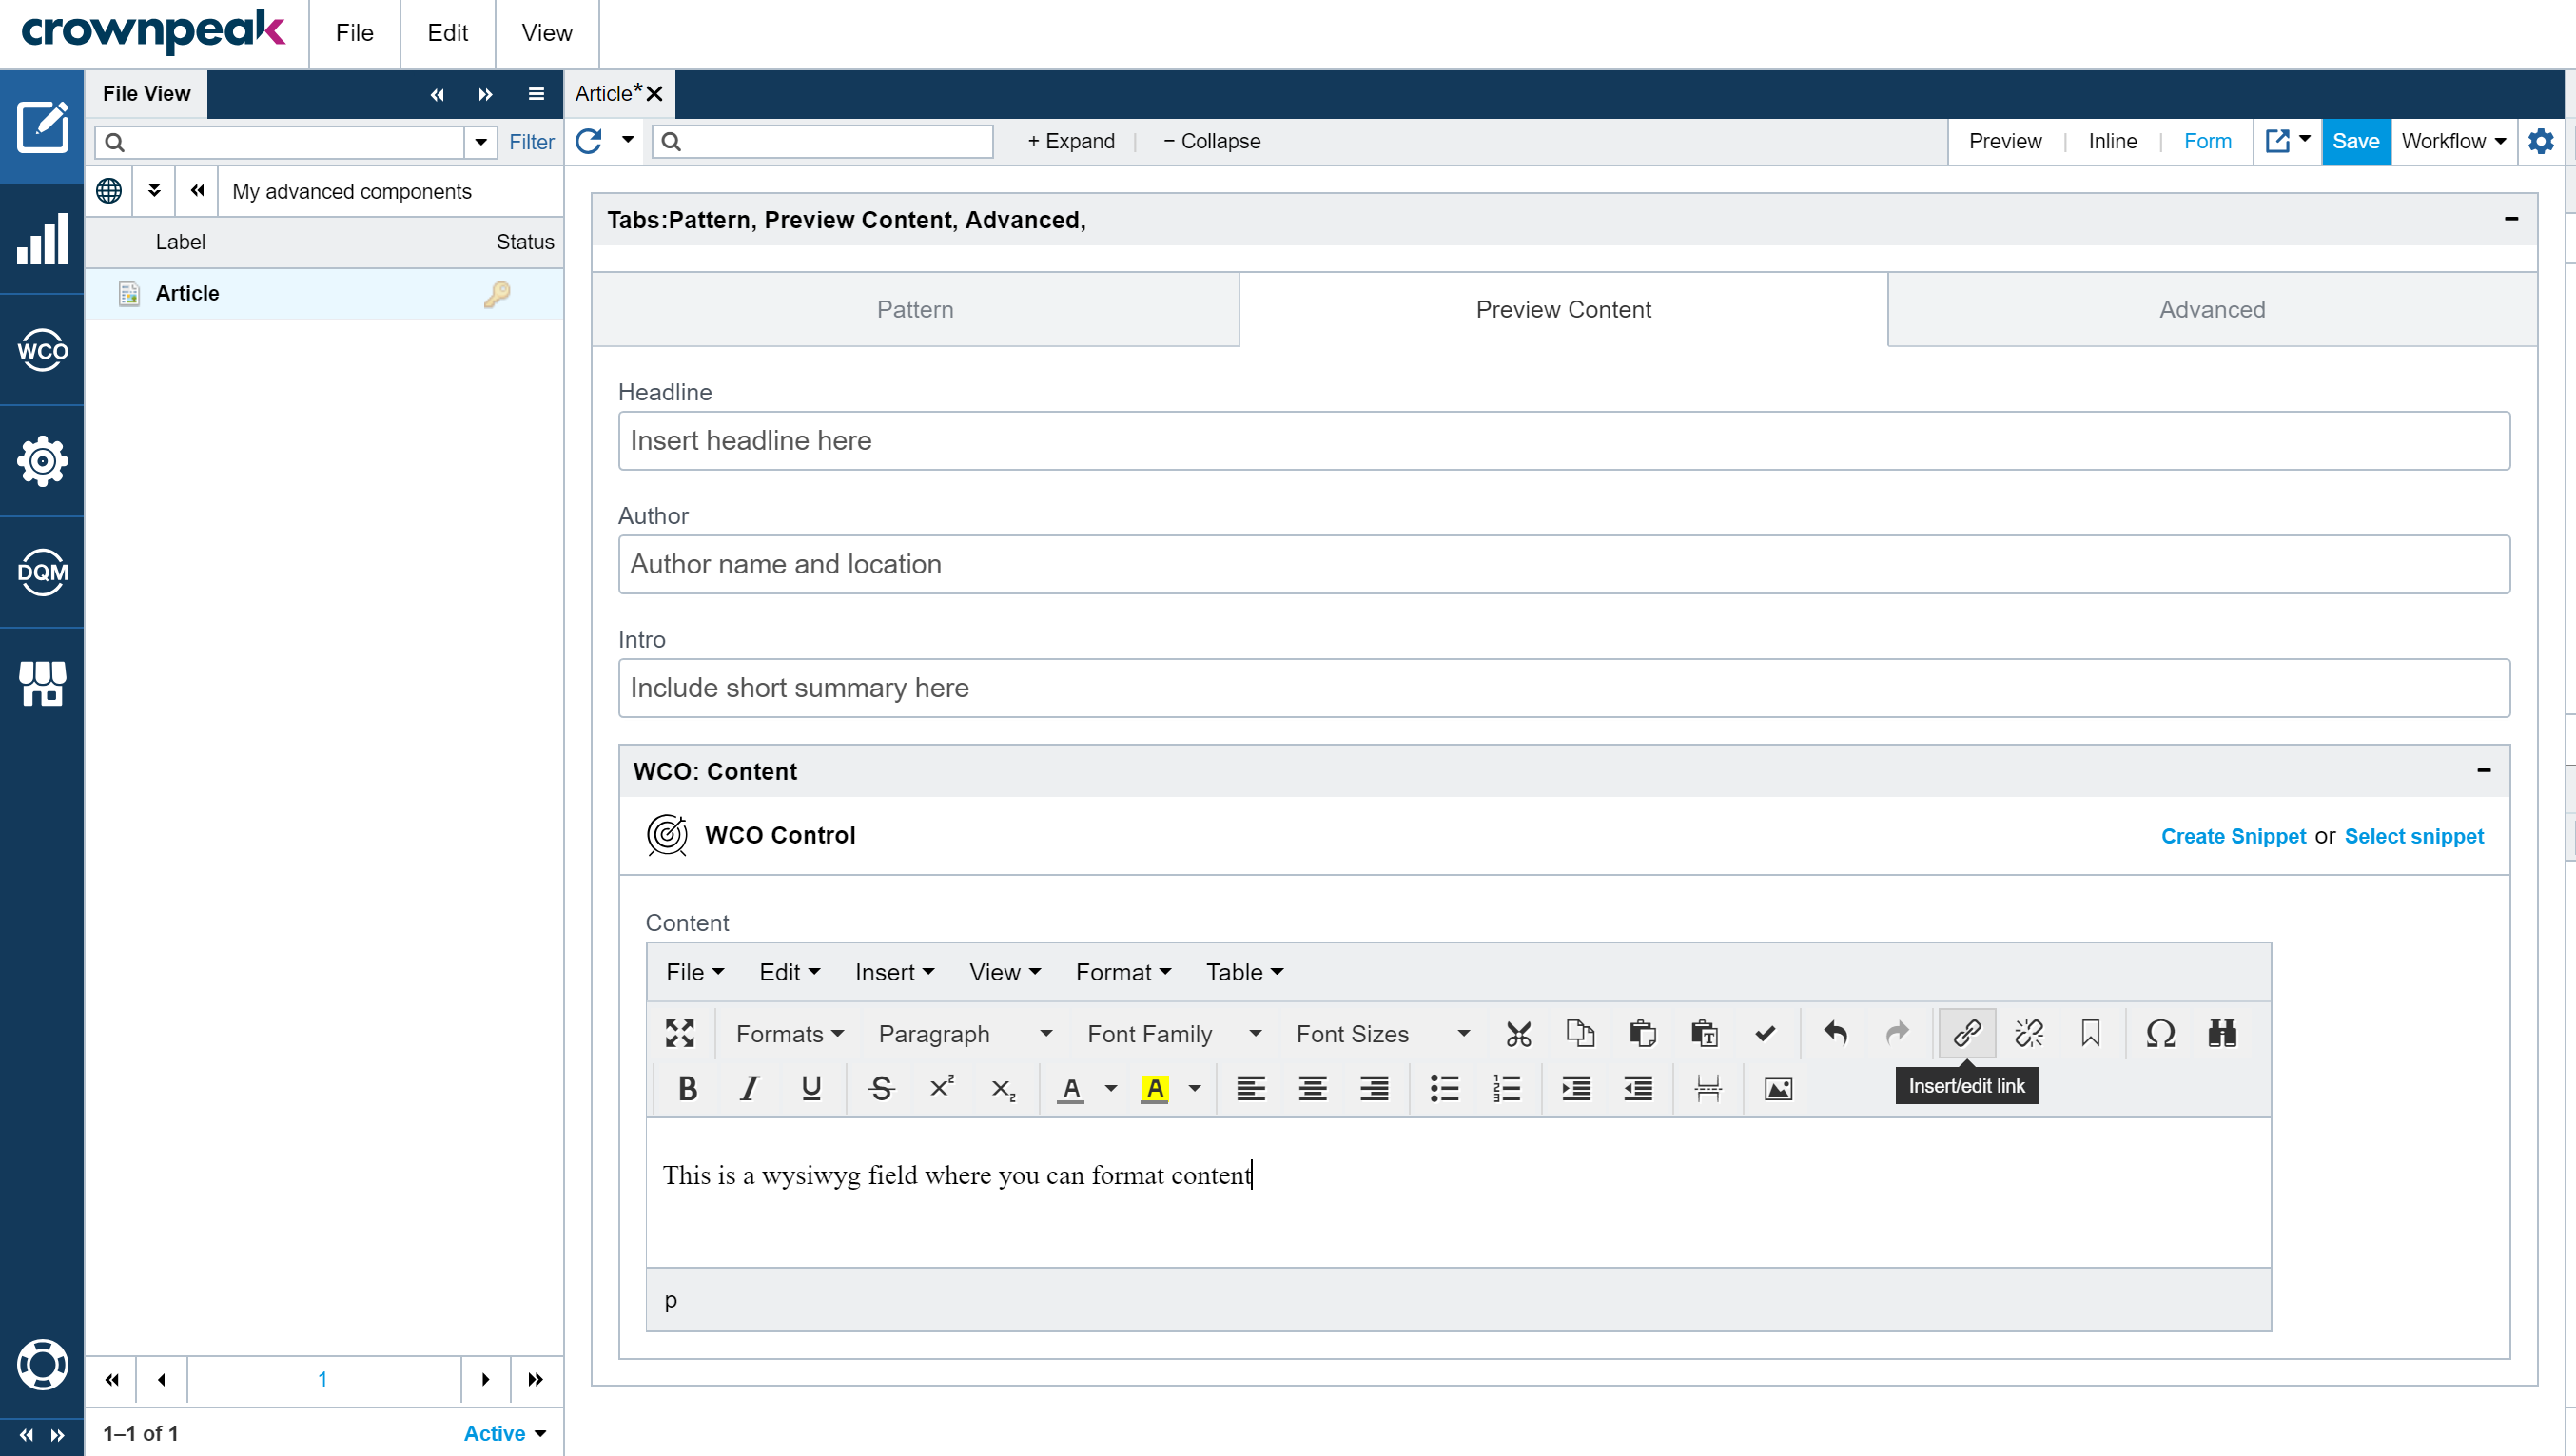The image size is (2576, 1456).
Task: Open the settings gear sidebar icon
Action: (x=42, y=461)
